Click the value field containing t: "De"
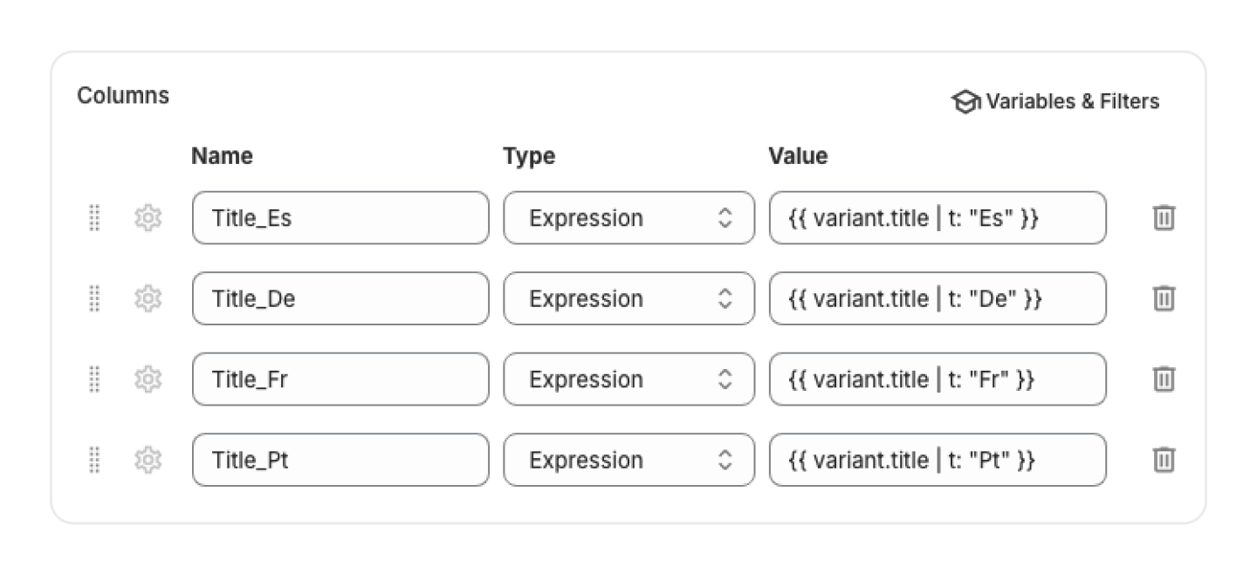The height and width of the screenshot is (574, 1257). (937, 298)
